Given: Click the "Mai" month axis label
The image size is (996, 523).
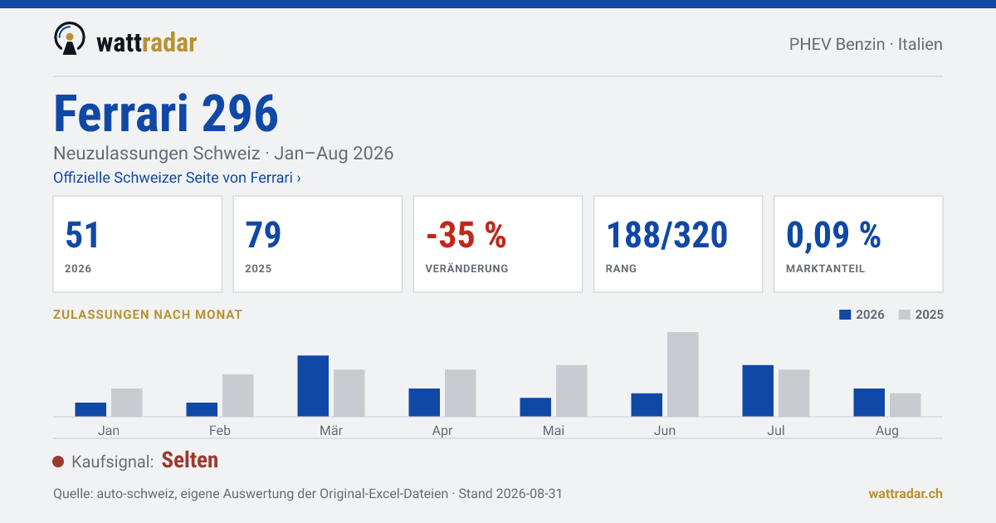Looking at the screenshot, I should click(x=554, y=431).
